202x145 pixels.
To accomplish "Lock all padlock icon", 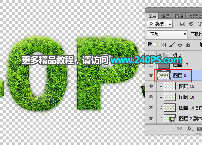I will pyautogui.click(x=188, y=45).
